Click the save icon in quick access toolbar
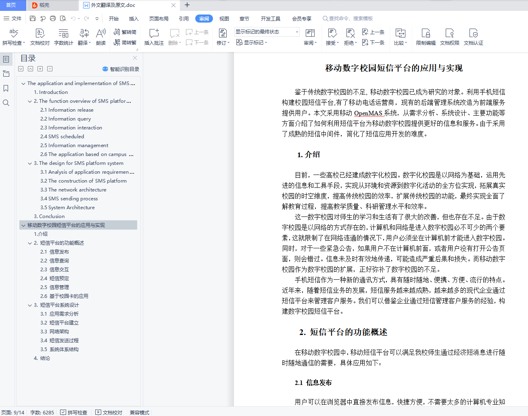The height and width of the screenshot is (416, 528). (x=33, y=19)
